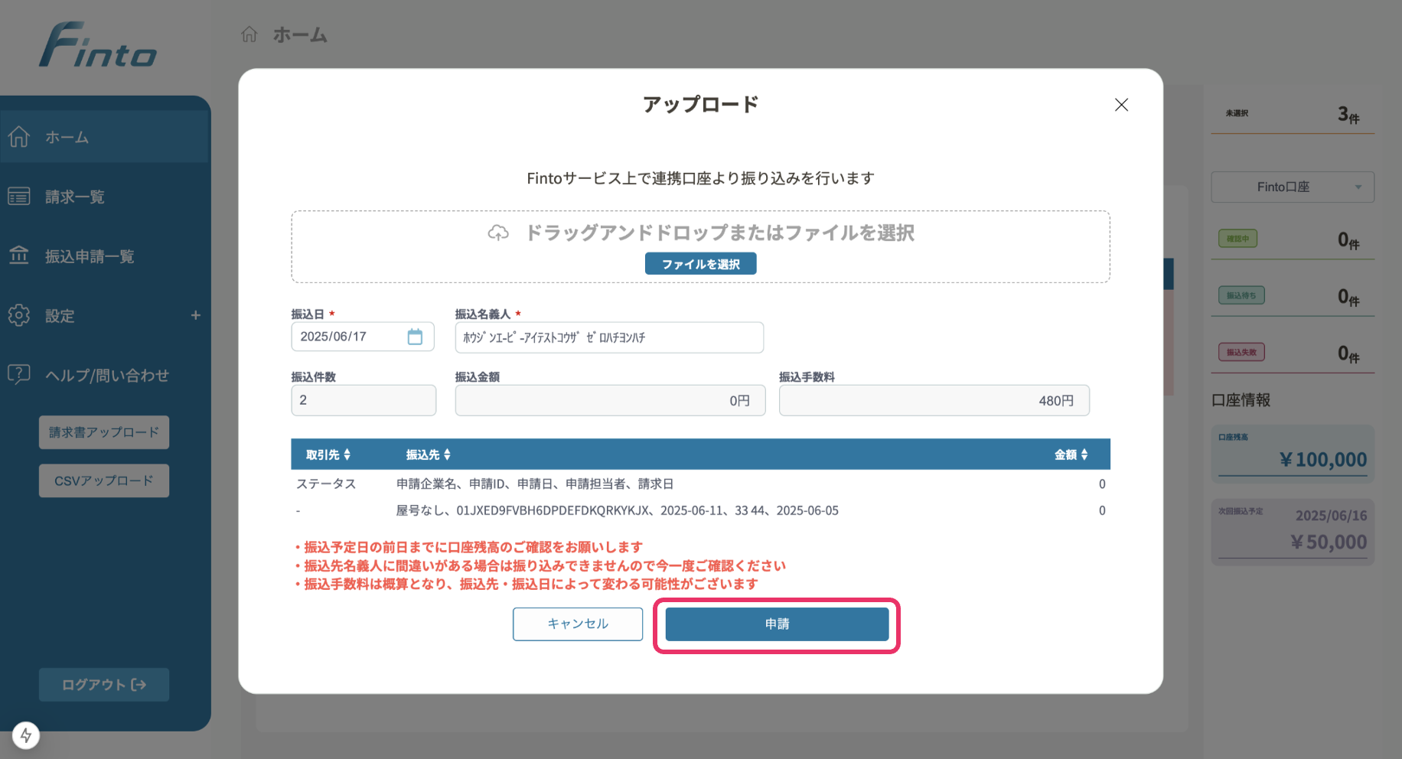
Task: Click the home icon in breadcrumb
Action: (249, 34)
